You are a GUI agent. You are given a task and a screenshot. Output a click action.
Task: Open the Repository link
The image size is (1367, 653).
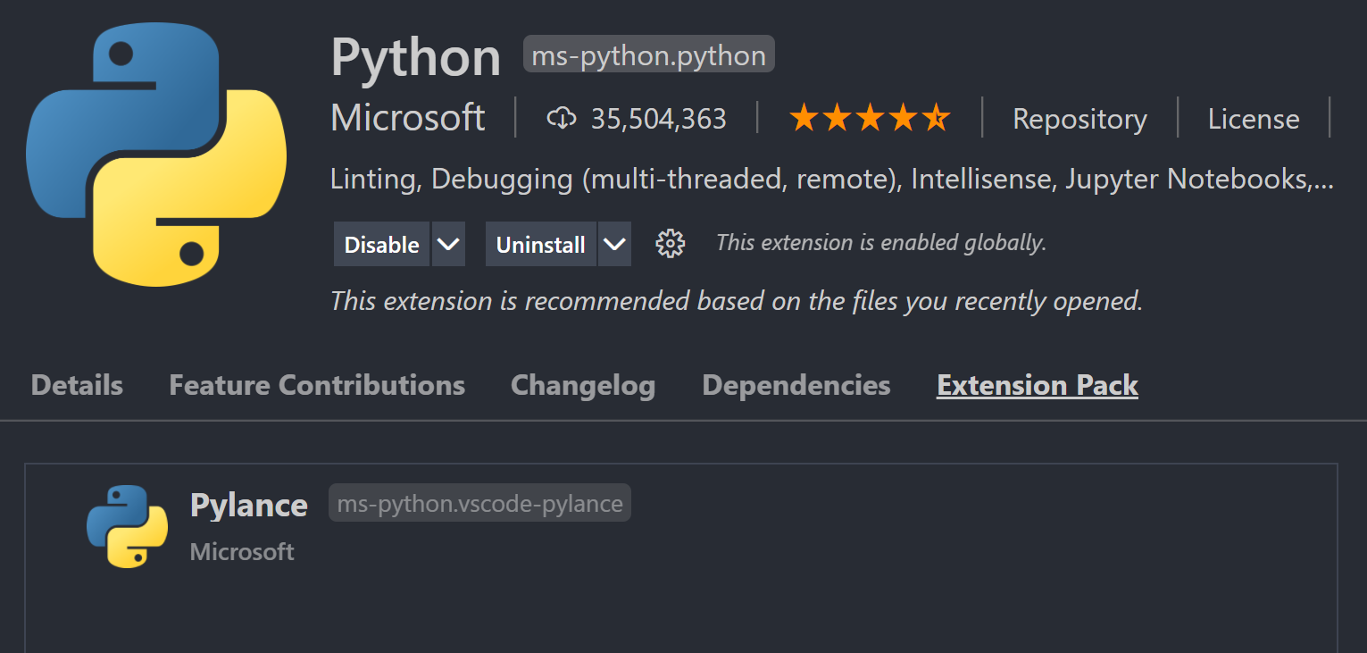(1079, 118)
